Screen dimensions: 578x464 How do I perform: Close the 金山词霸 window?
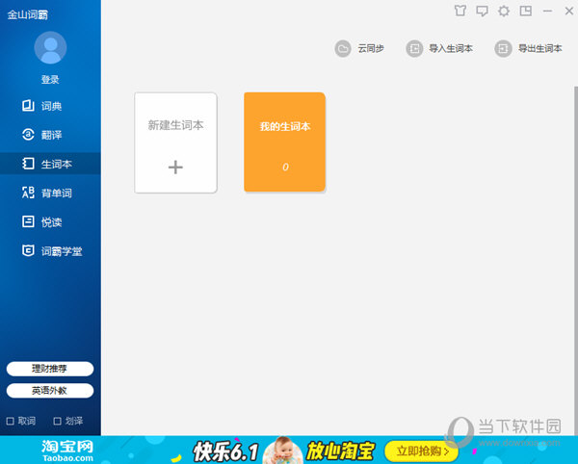click(569, 11)
